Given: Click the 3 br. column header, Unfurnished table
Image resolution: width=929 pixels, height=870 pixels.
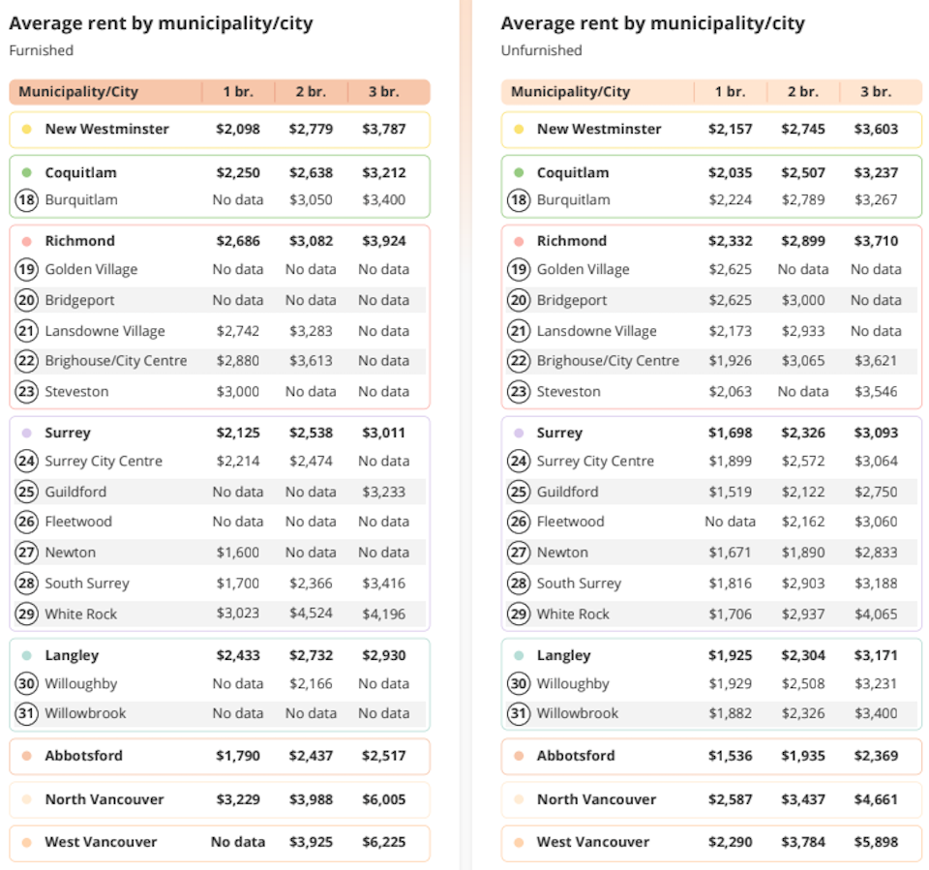Looking at the screenshot, I should tap(876, 92).
